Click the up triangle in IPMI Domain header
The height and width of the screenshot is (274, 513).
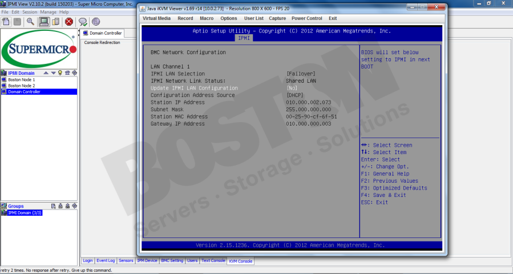tap(46, 73)
